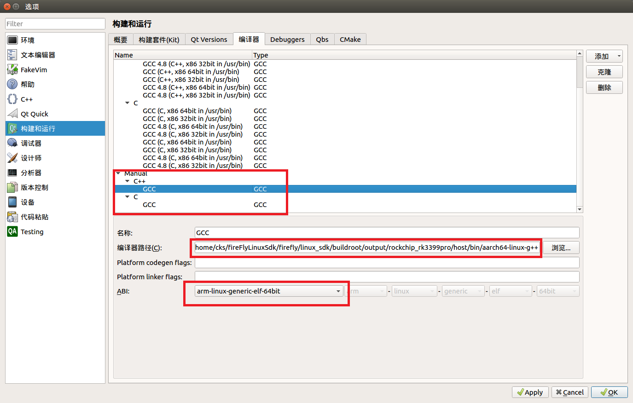Select the Designer (设计师) category icon
633x403 pixels.
(x=12, y=158)
